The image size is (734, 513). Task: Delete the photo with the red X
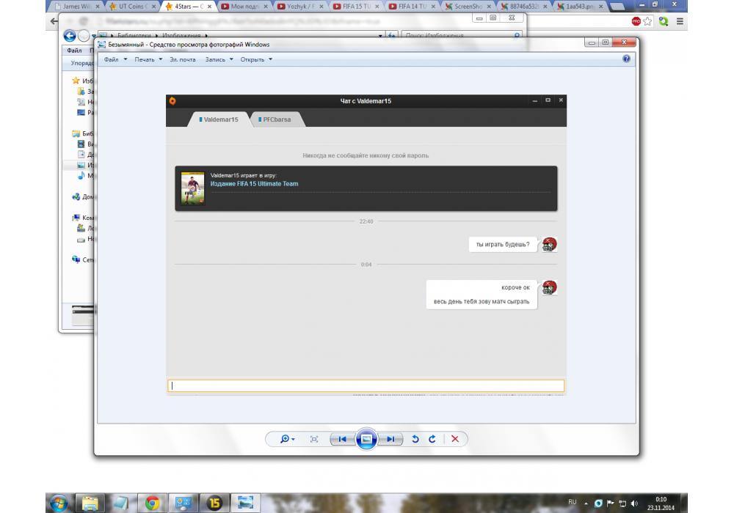tap(455, 439)
